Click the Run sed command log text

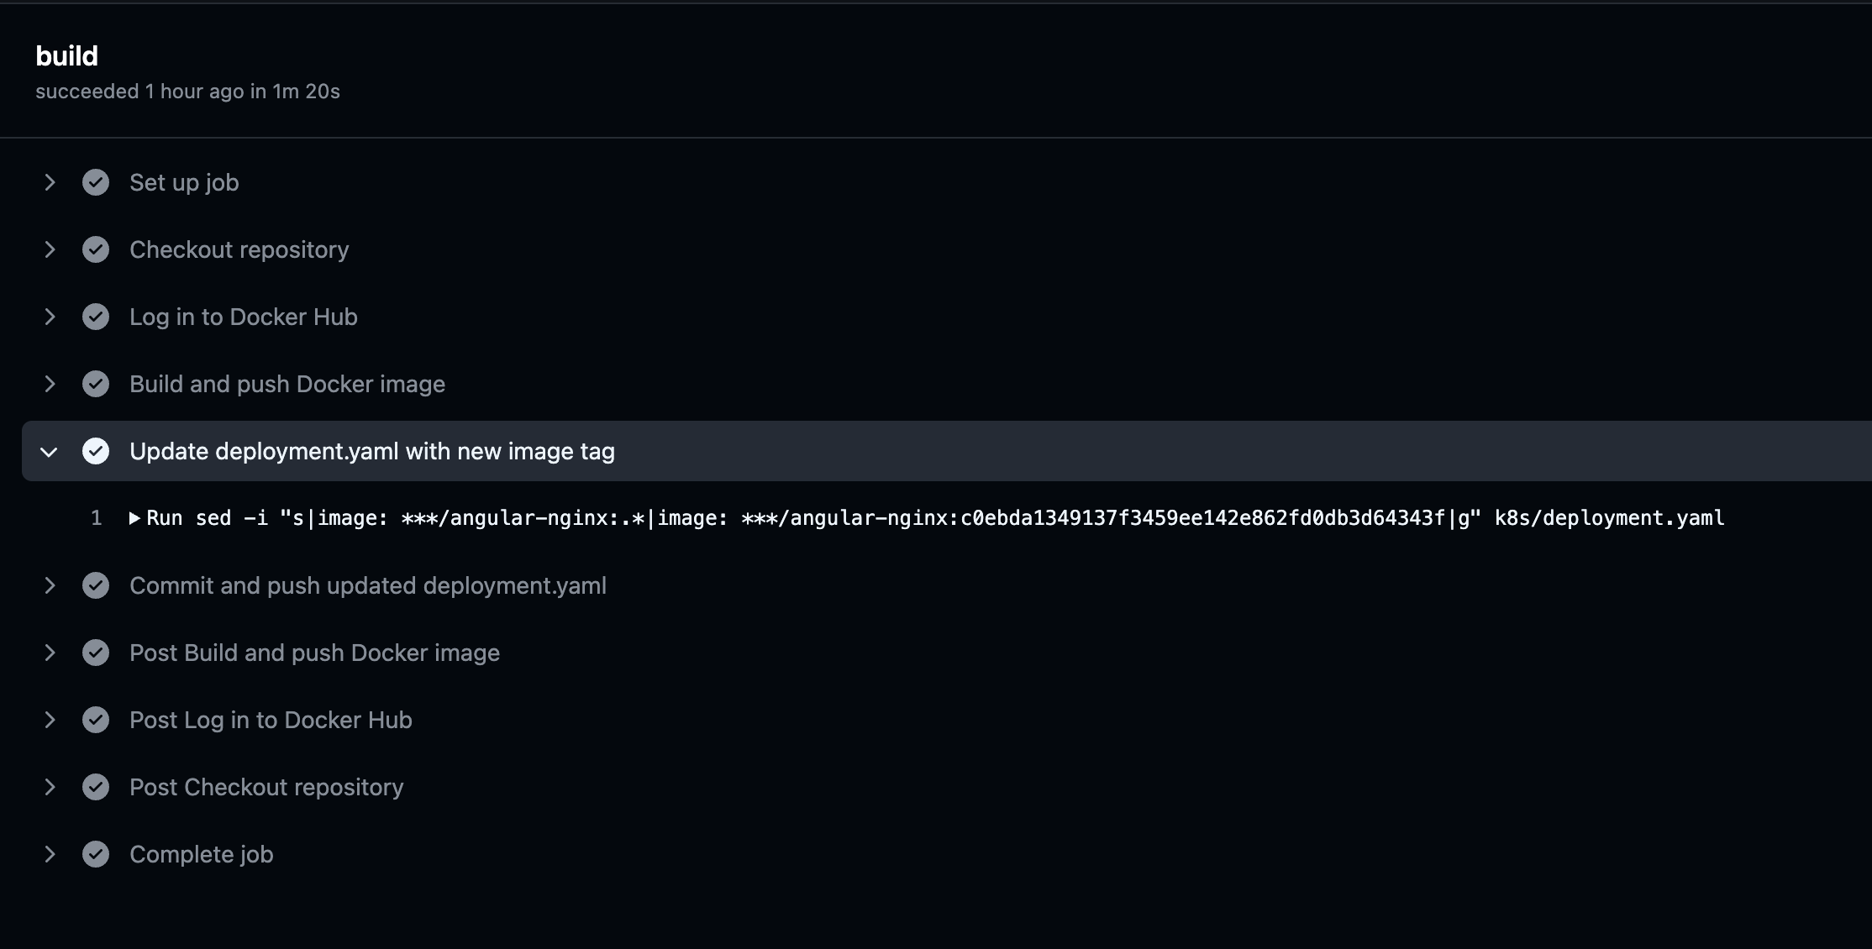click(935, 518)
